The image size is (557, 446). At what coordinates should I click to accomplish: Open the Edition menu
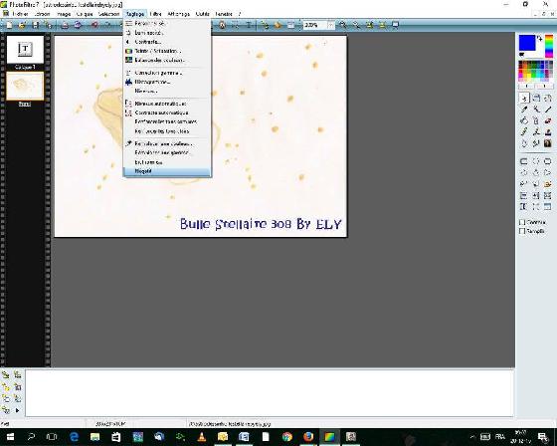pos(42,14)
